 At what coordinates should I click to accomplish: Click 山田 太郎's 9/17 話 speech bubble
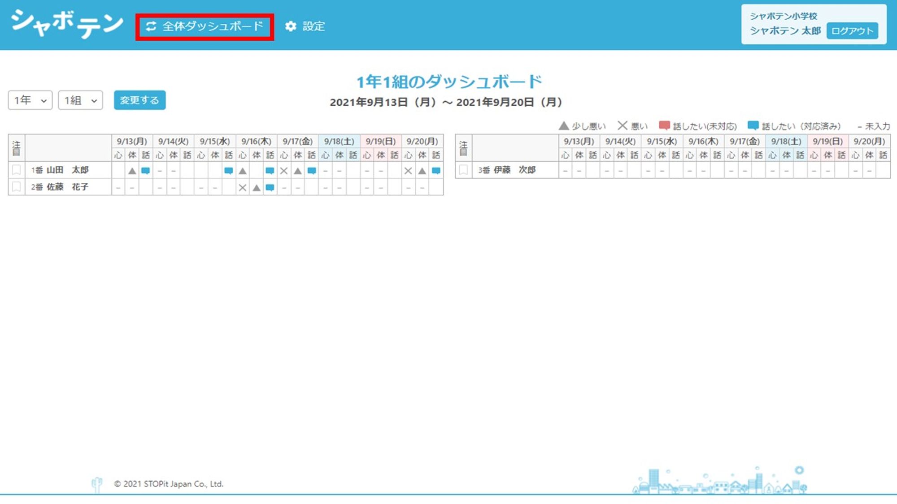(312, 171)
